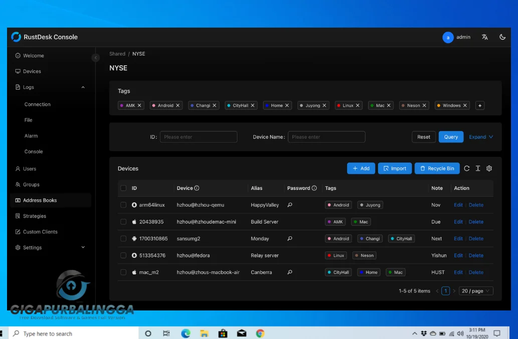Viewport: 518px width, 339px height.
Task: Remove the CityHall tag
Action: (253, 106)
